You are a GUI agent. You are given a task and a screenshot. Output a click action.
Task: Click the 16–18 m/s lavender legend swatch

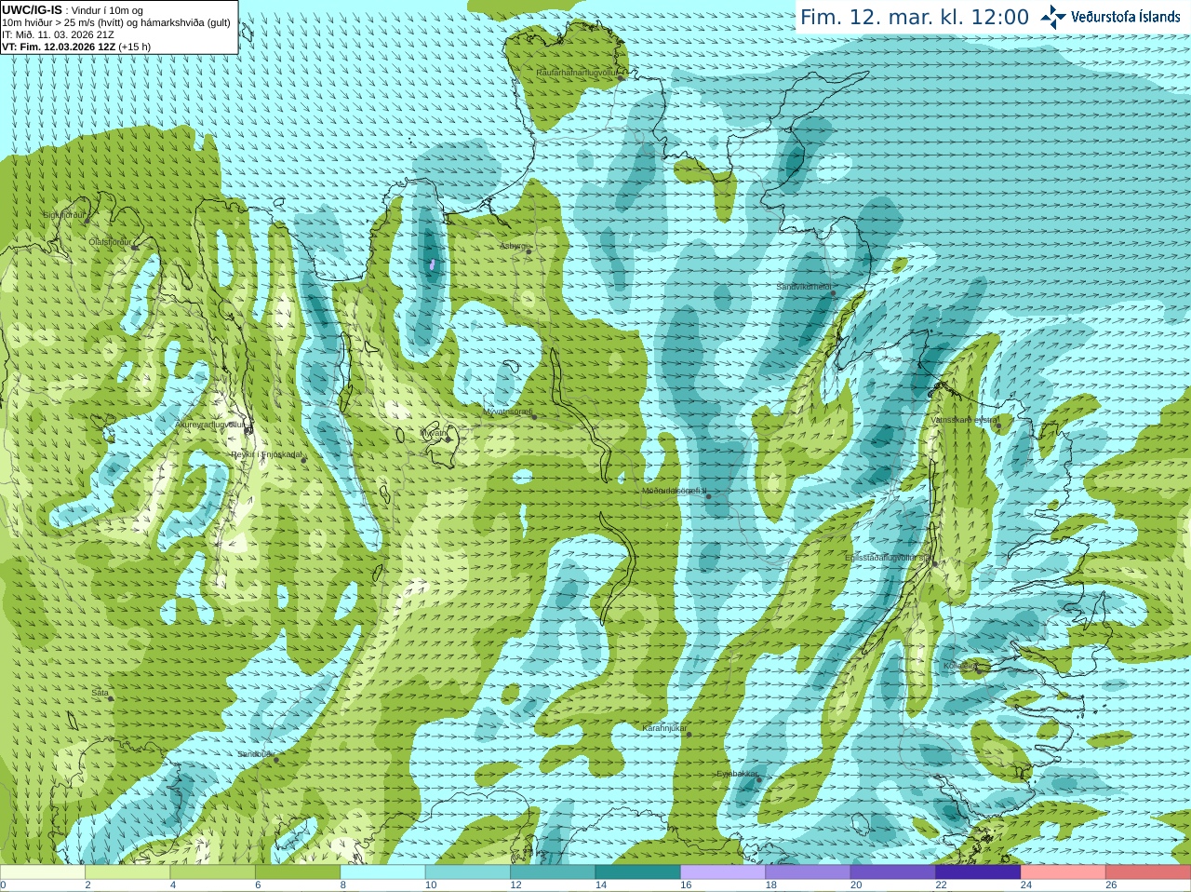coord(723,872)
